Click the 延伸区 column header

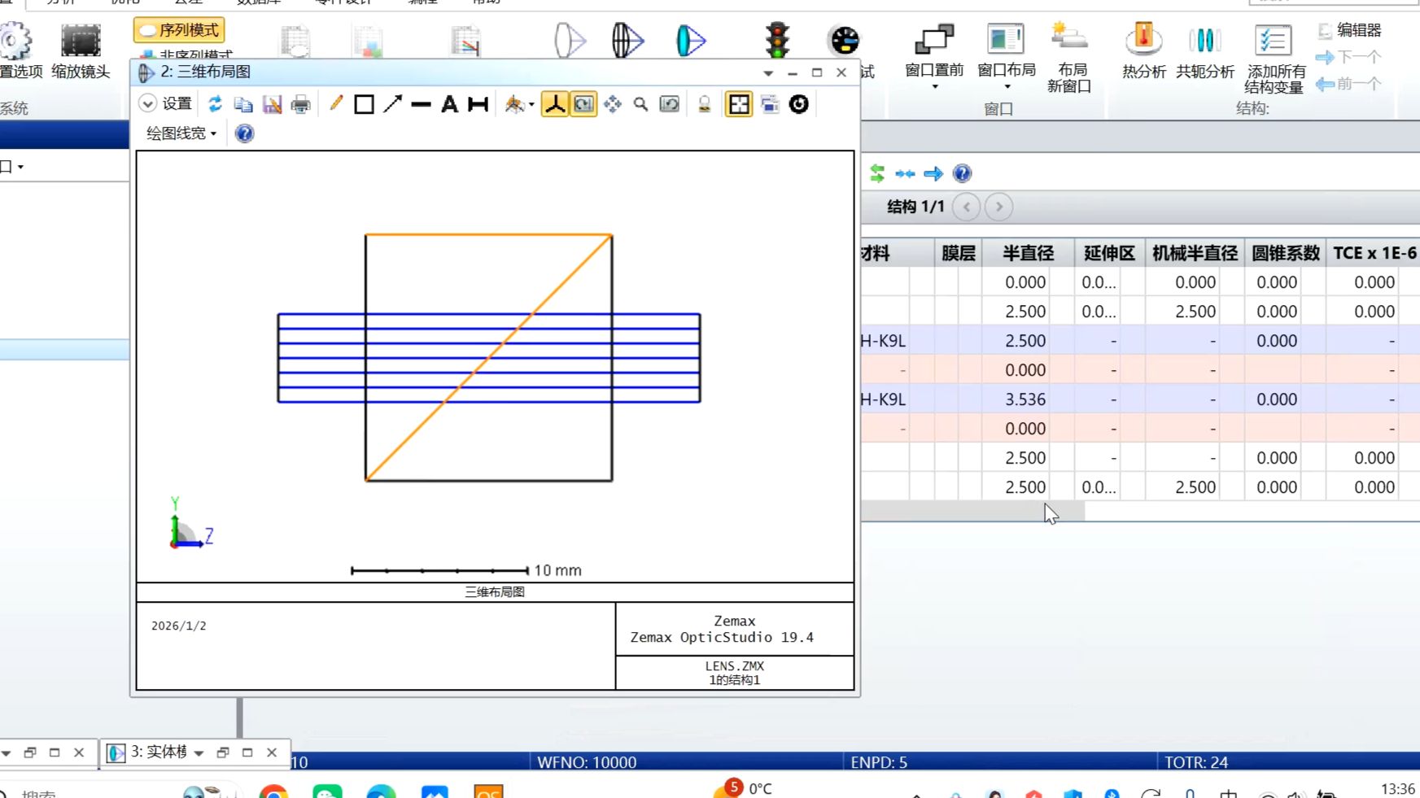[1109, 254]
